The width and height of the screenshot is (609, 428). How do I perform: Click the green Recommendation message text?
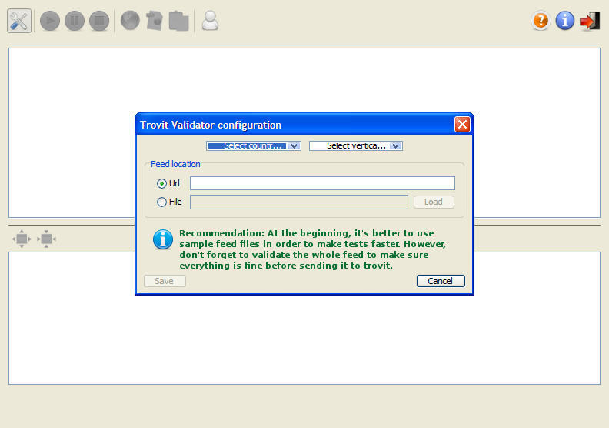pyautogui.click(x=313, y=249)
